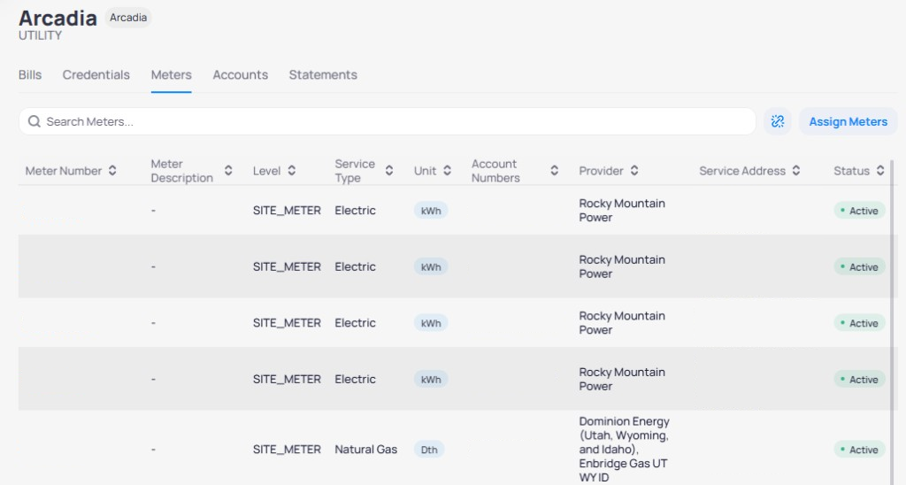Click the Status column header label
Image resolution: width=906 pixels, height=485 pixels.
851,171
